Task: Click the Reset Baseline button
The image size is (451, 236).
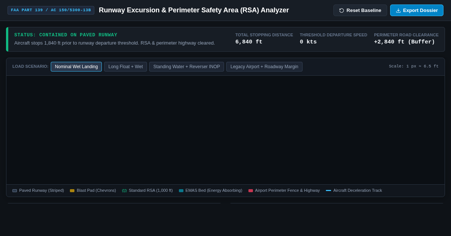Action: tap(360, 10)
